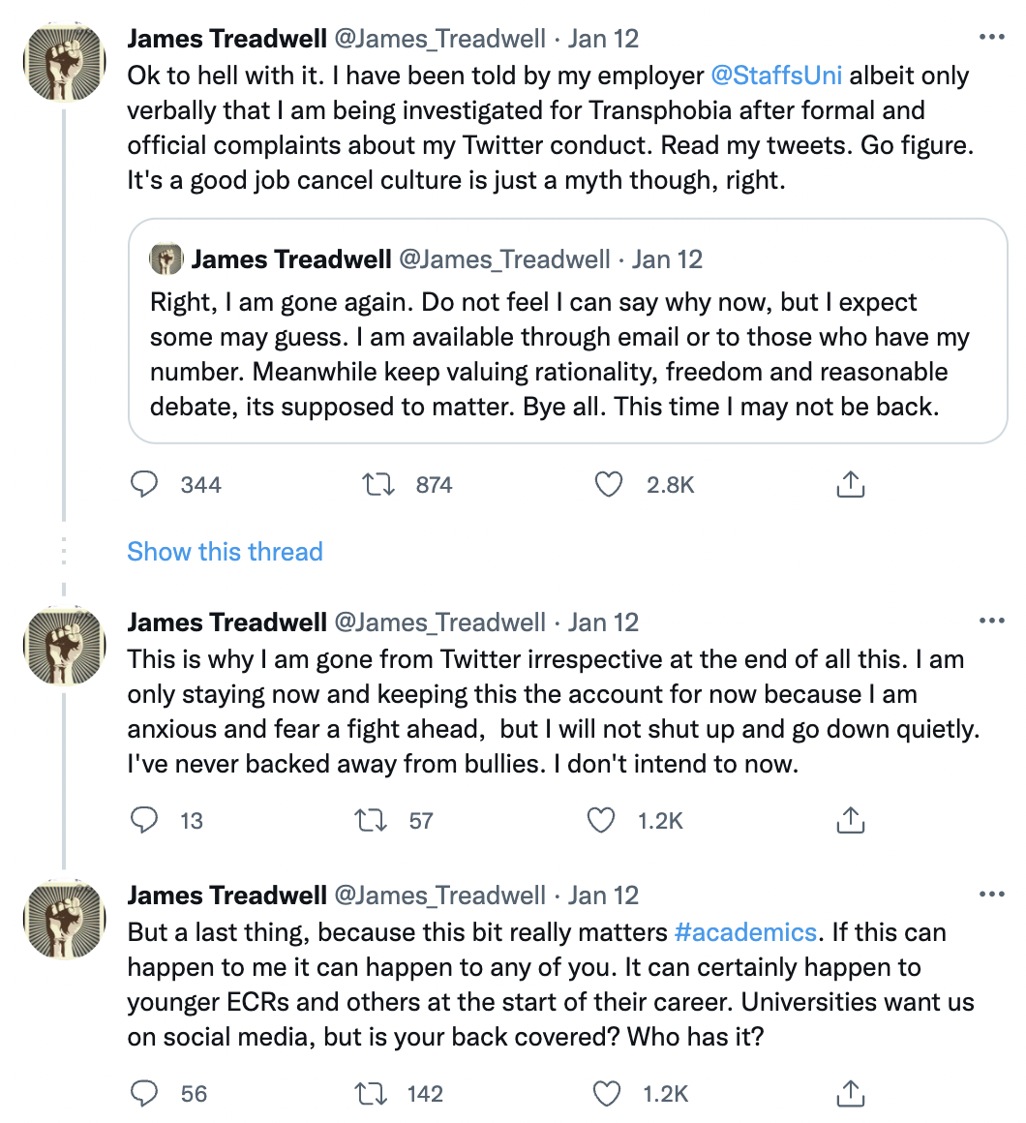Screen dimensions: 1026x1123
Task: Like the tweet with 2.8K likes
Action: pyautogui.click(x=609, y=485)
